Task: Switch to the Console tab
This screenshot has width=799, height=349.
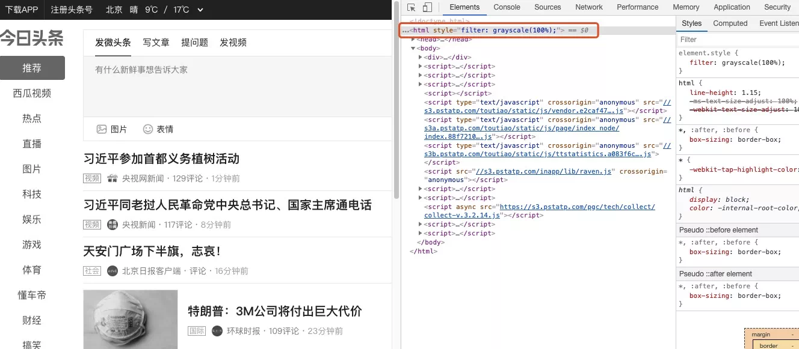Action: point(507,7)
